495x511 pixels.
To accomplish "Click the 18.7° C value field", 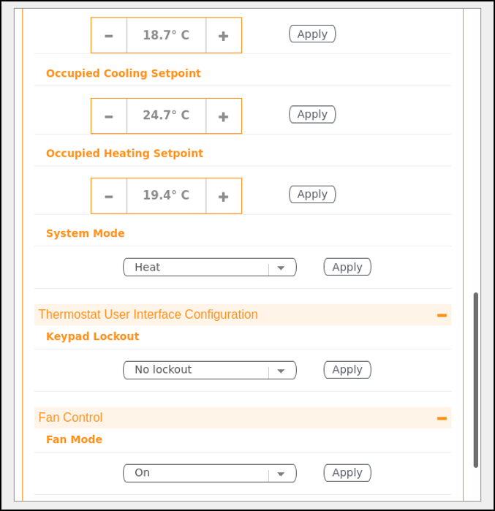I will (166, 35).
